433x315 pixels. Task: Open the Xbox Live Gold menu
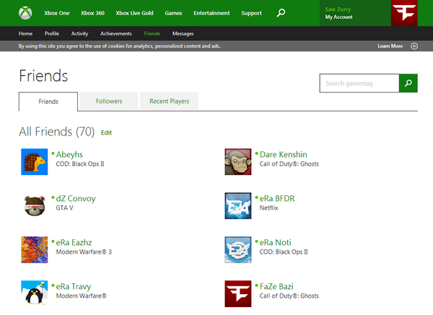pos(134,13)
